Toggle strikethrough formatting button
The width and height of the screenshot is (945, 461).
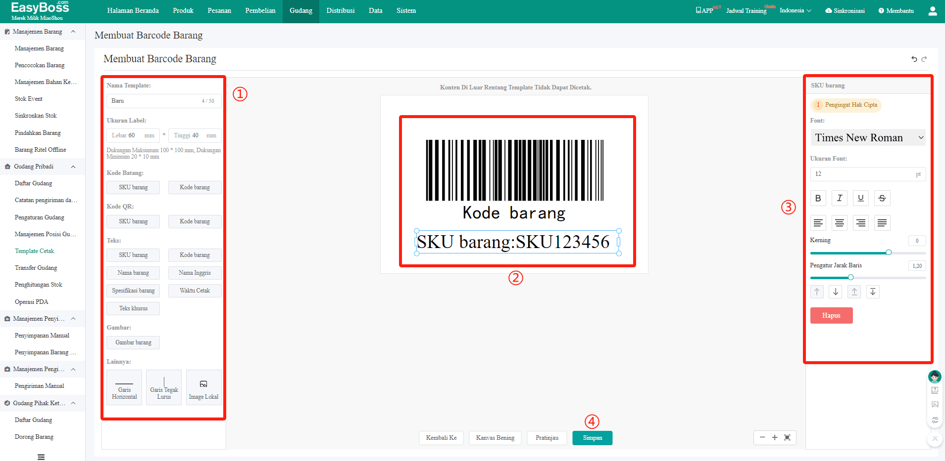pos(882,198)
